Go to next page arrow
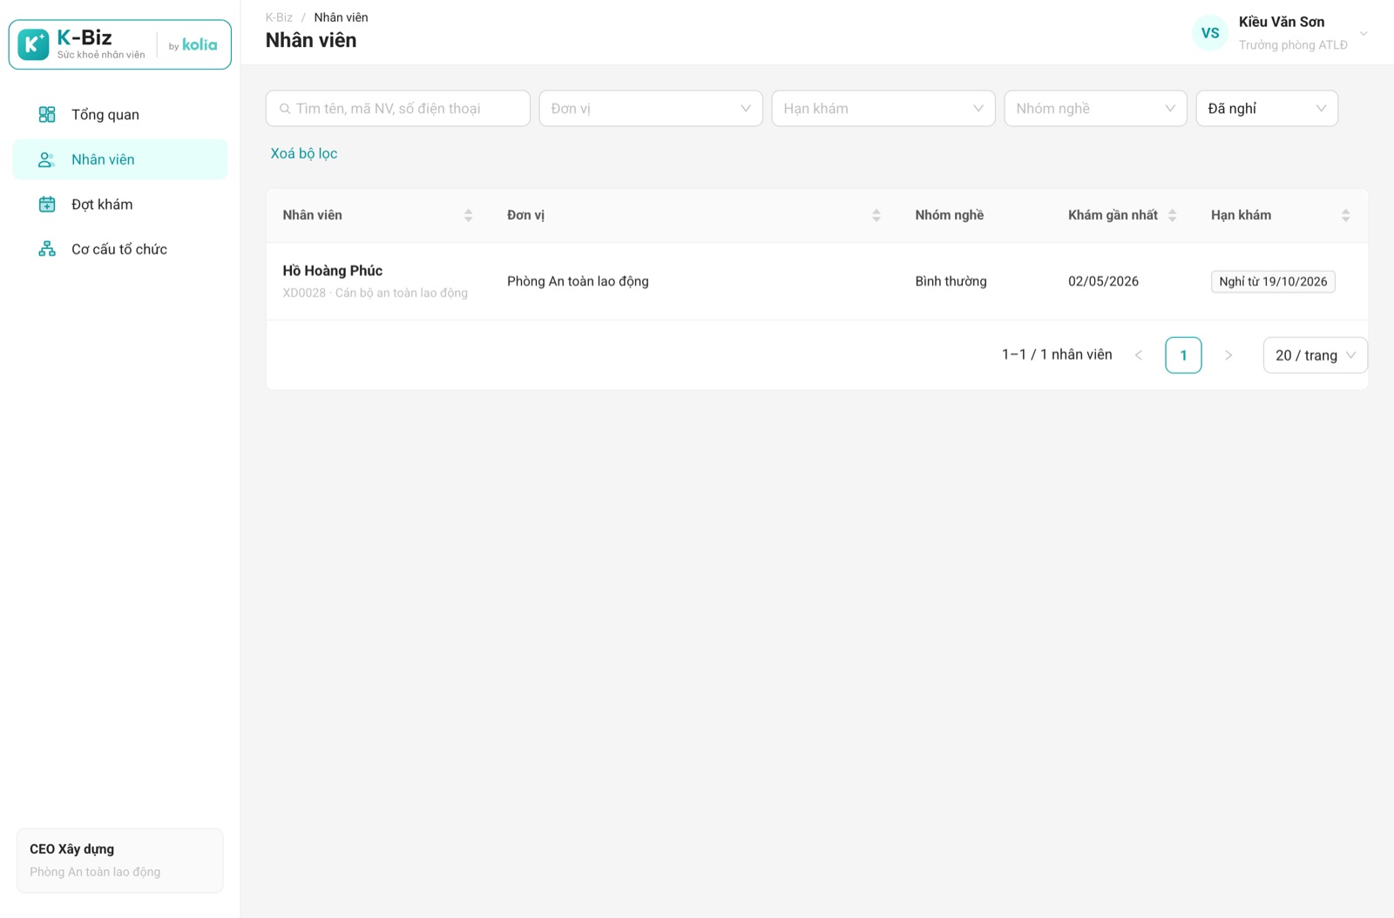The height and width of the screenshot is (918, 1394). [x=1228, y=355]
